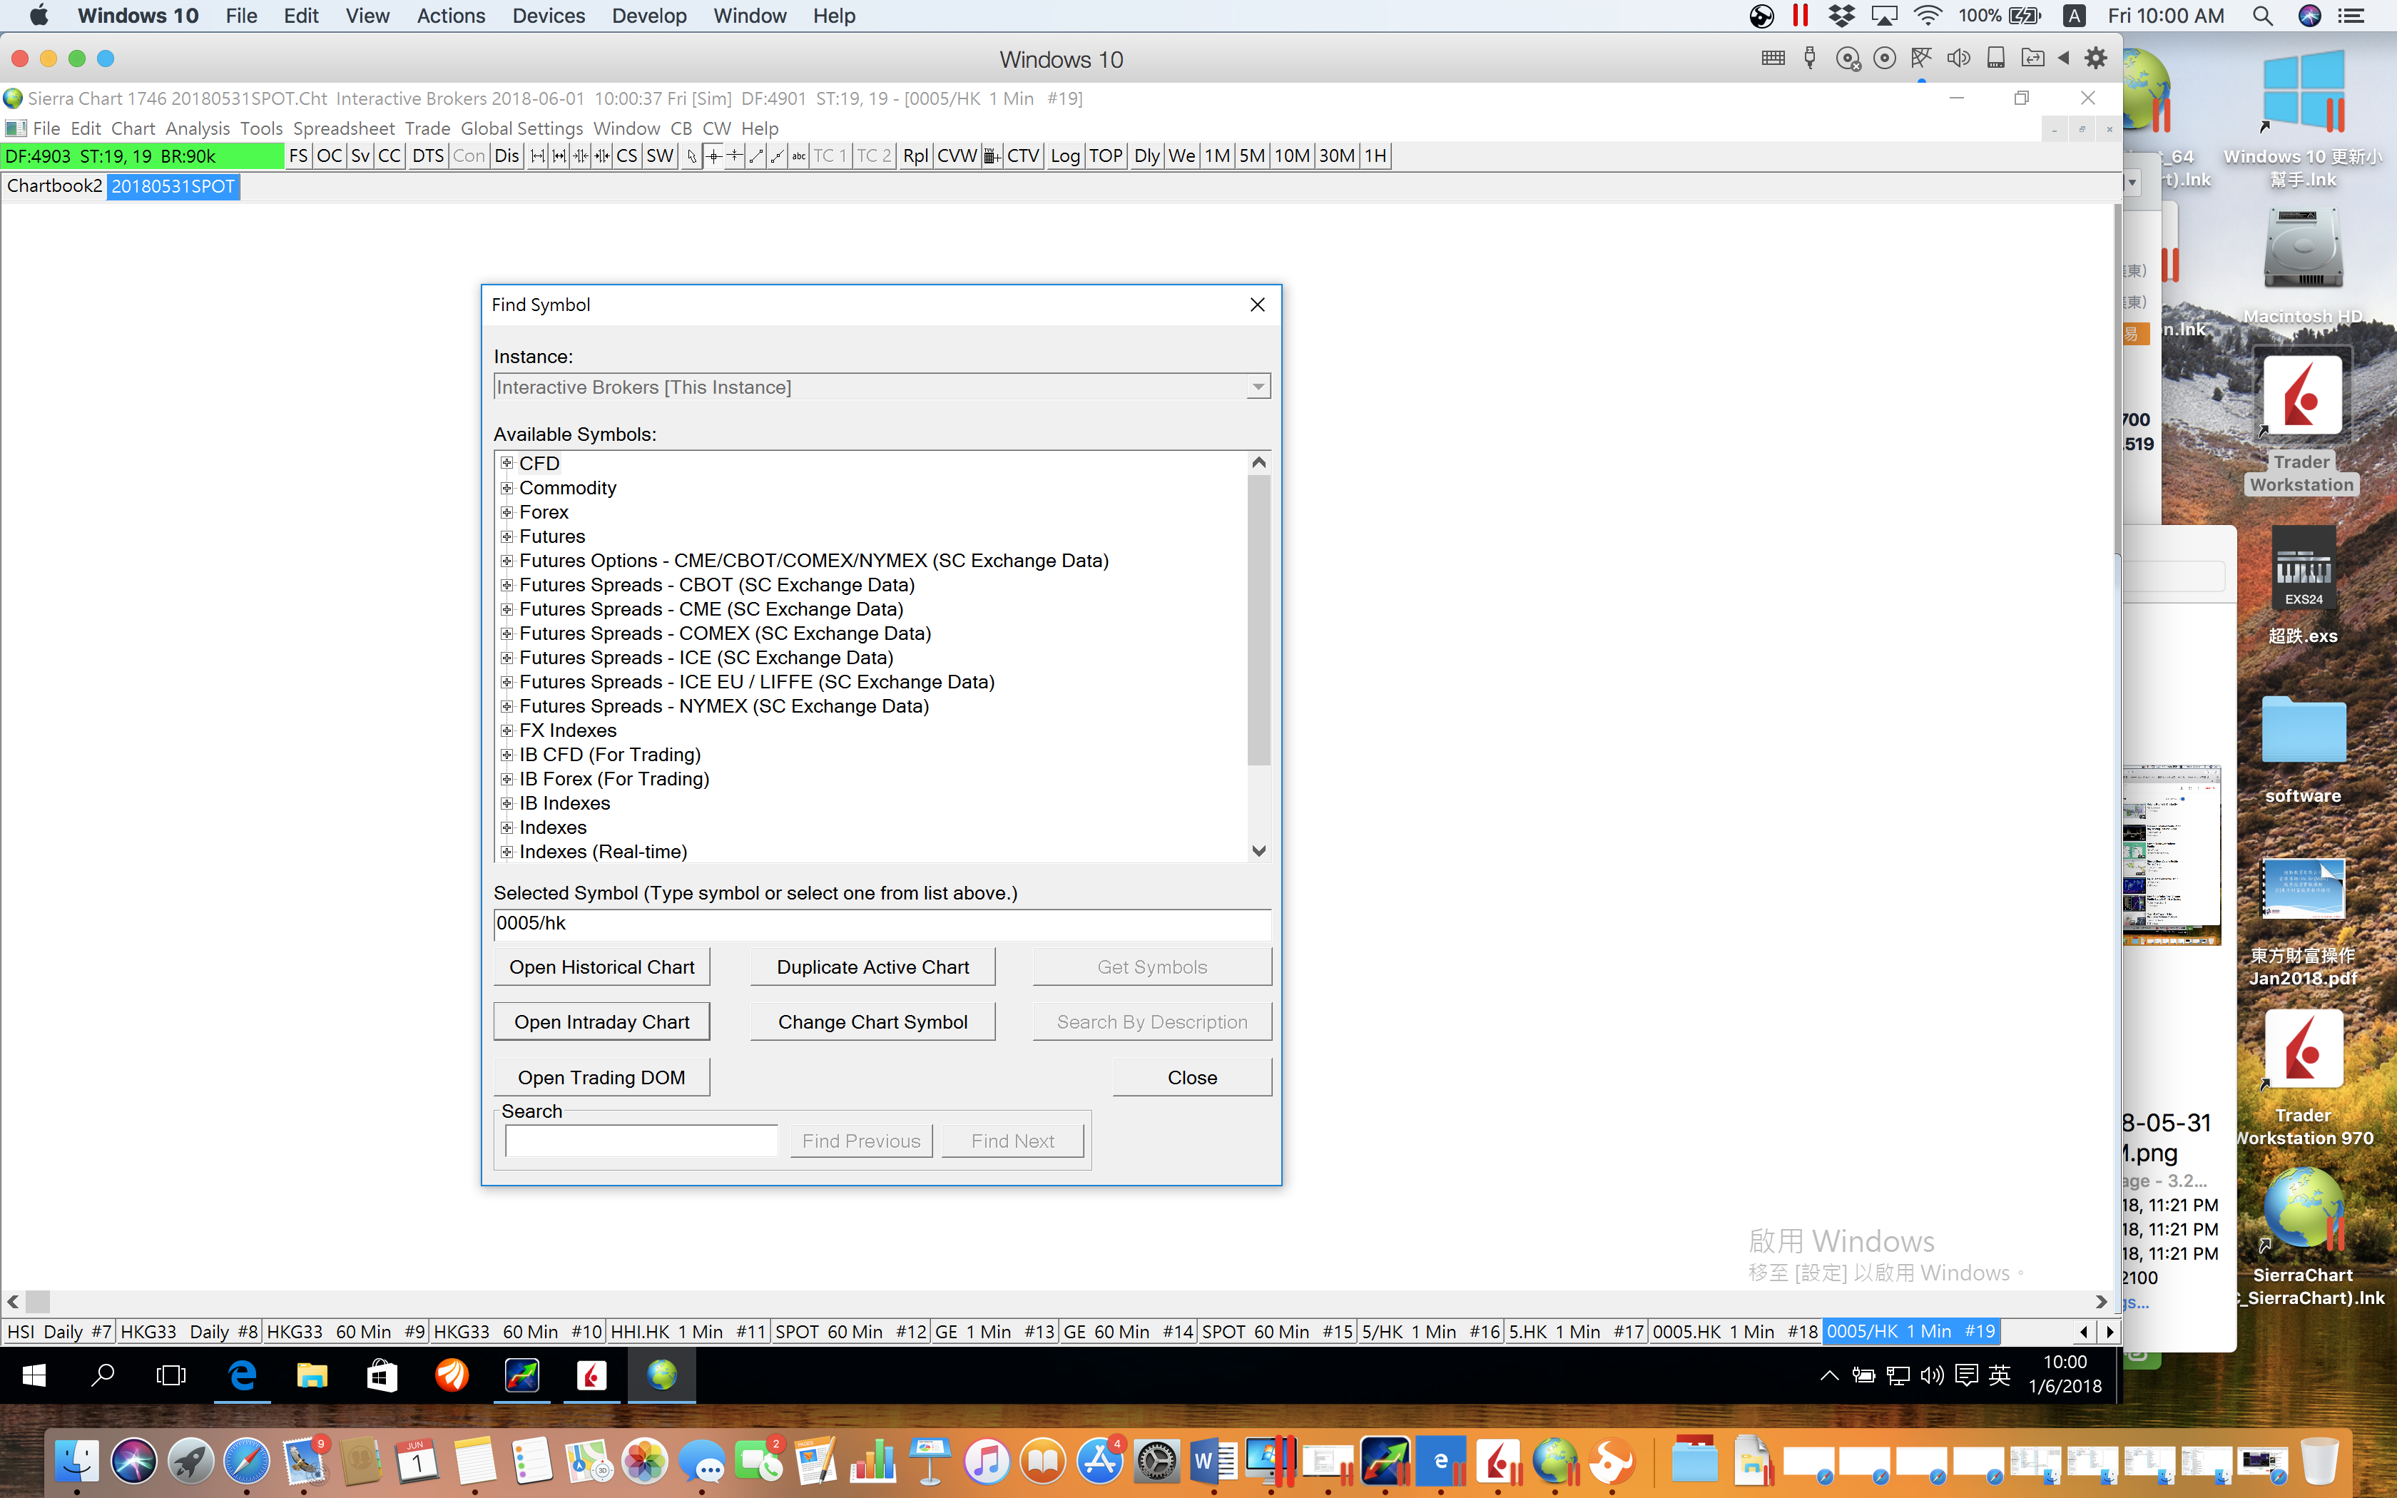Toggle Log scale toolbar button
This screenshot has height=1498, width=2397.
tap(1065, 156)
